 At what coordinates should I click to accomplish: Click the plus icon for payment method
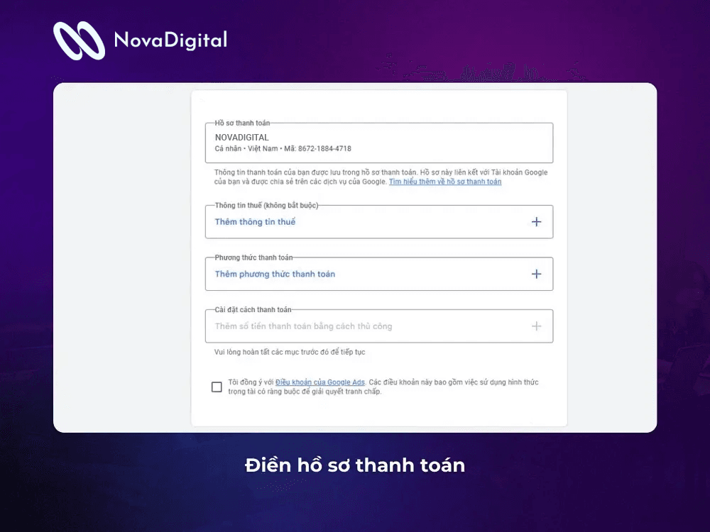point(536,275)
